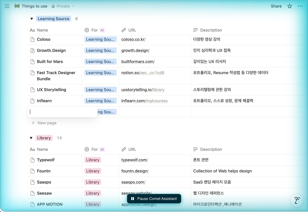This screenshot has width=308, height=212.
Task: Open the Description column header in Library table
Action: click(208, 149)
